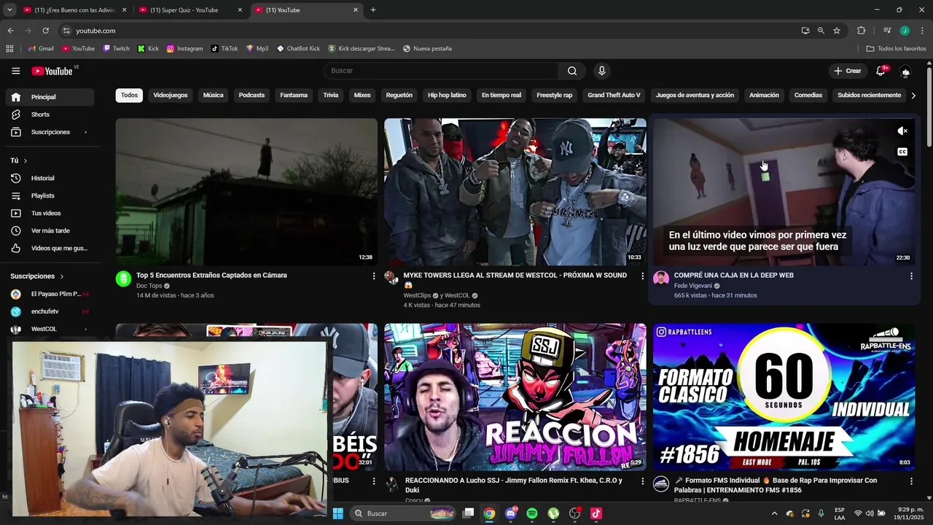Select the Grand Theft Auto V chip
This screenshot has width=933, height=525.
(x=614, y=96)
